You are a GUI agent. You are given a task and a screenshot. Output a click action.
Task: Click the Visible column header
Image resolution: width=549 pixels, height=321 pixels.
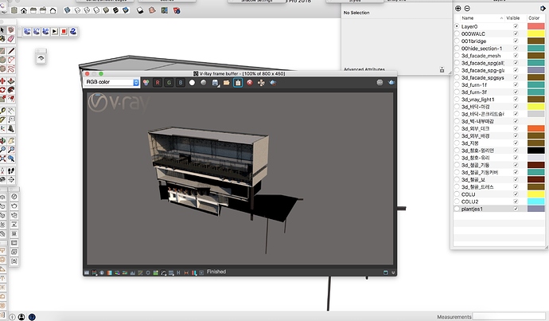[513, 18]
